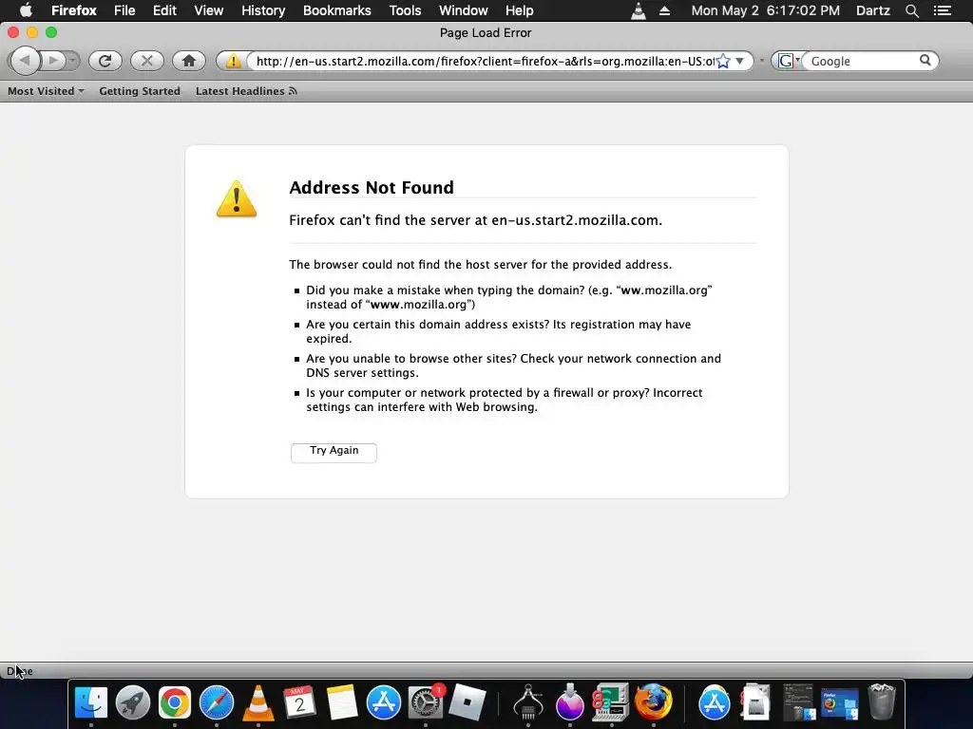The width and height of the screenshot is (973, 729).
Task: Go back with the Back arrow button
Action: coord(25,61)
